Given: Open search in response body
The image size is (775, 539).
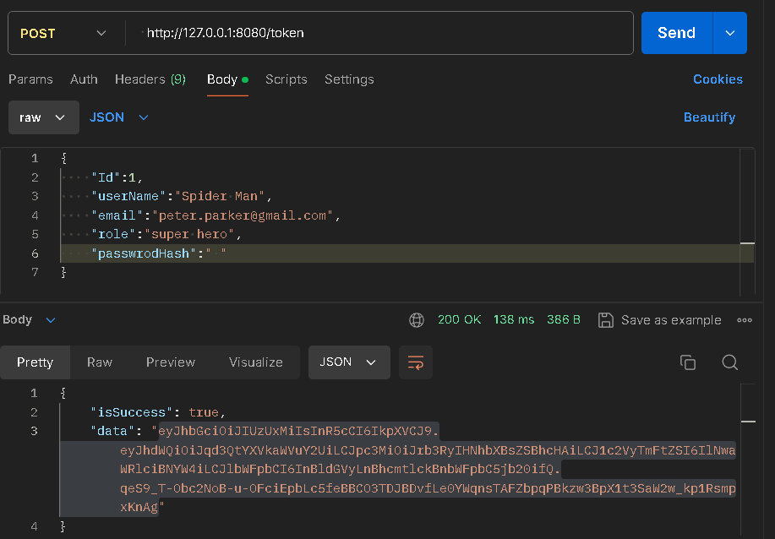Looking at the screenshot, I should tap(730, 362).
